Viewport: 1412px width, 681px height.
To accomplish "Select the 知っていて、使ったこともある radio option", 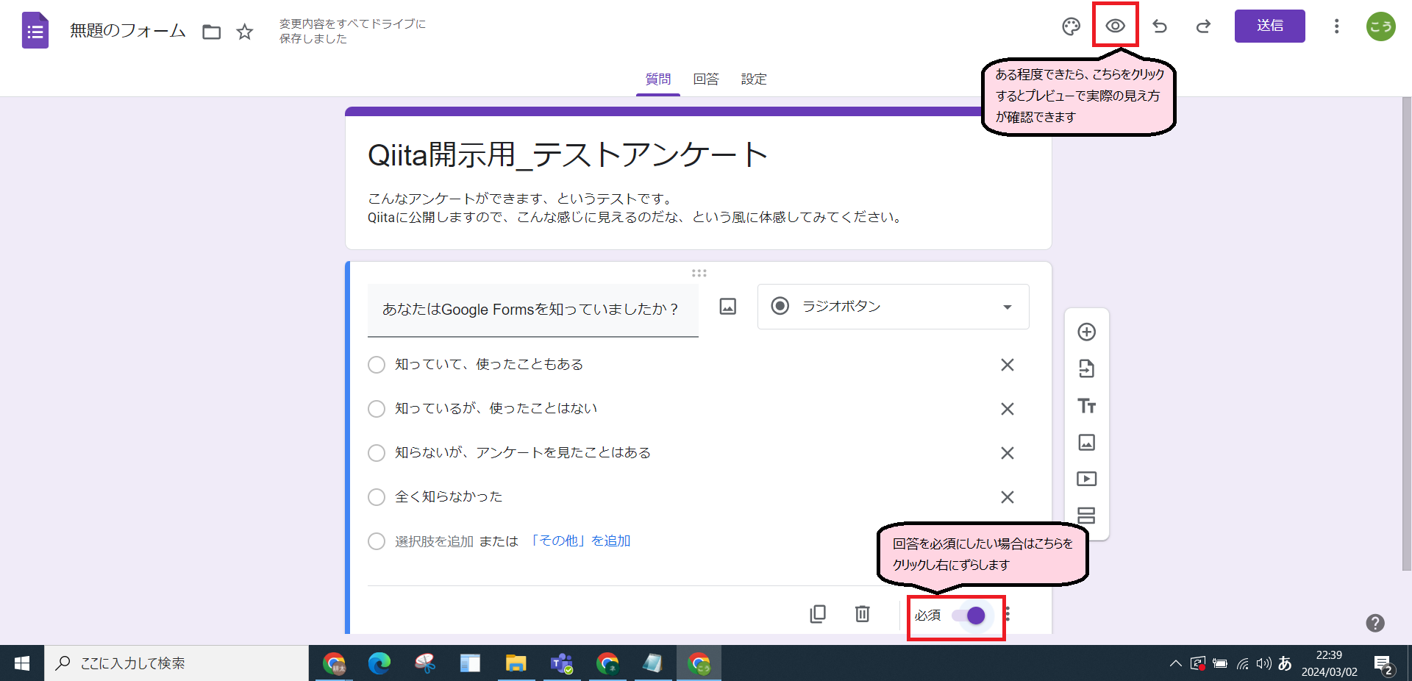I will tap(377, 364).
